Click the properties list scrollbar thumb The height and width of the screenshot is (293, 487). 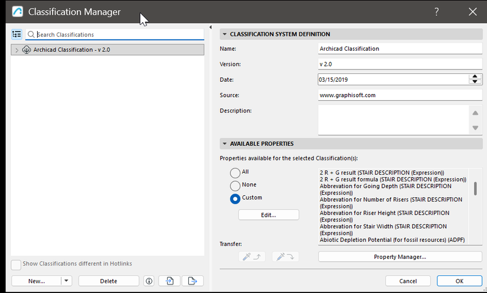point(475,189)
